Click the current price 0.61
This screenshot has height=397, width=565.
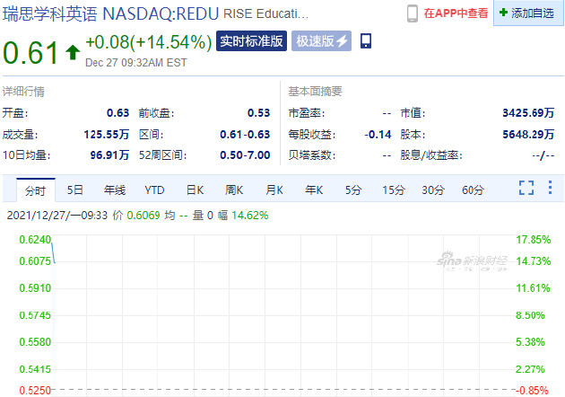pos(30,53)
